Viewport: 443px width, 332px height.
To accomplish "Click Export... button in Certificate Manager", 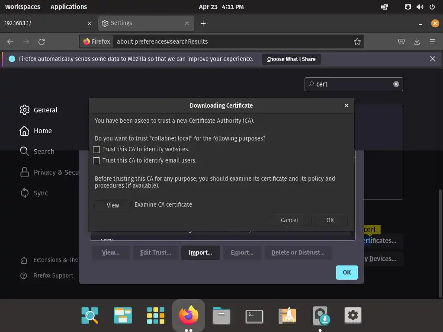I will click(242, 252).
